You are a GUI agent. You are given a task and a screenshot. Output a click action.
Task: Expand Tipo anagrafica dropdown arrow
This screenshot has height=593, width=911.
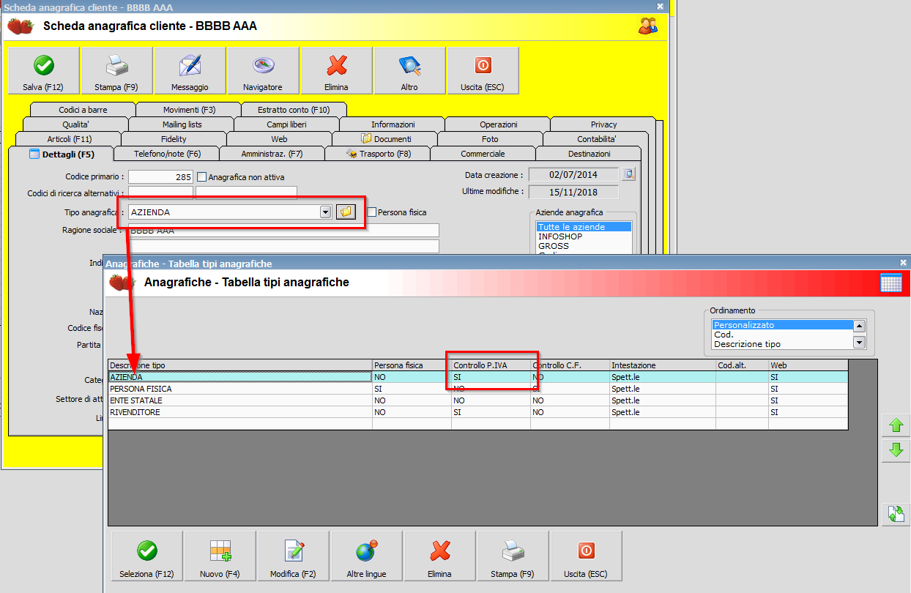[325, 212]
